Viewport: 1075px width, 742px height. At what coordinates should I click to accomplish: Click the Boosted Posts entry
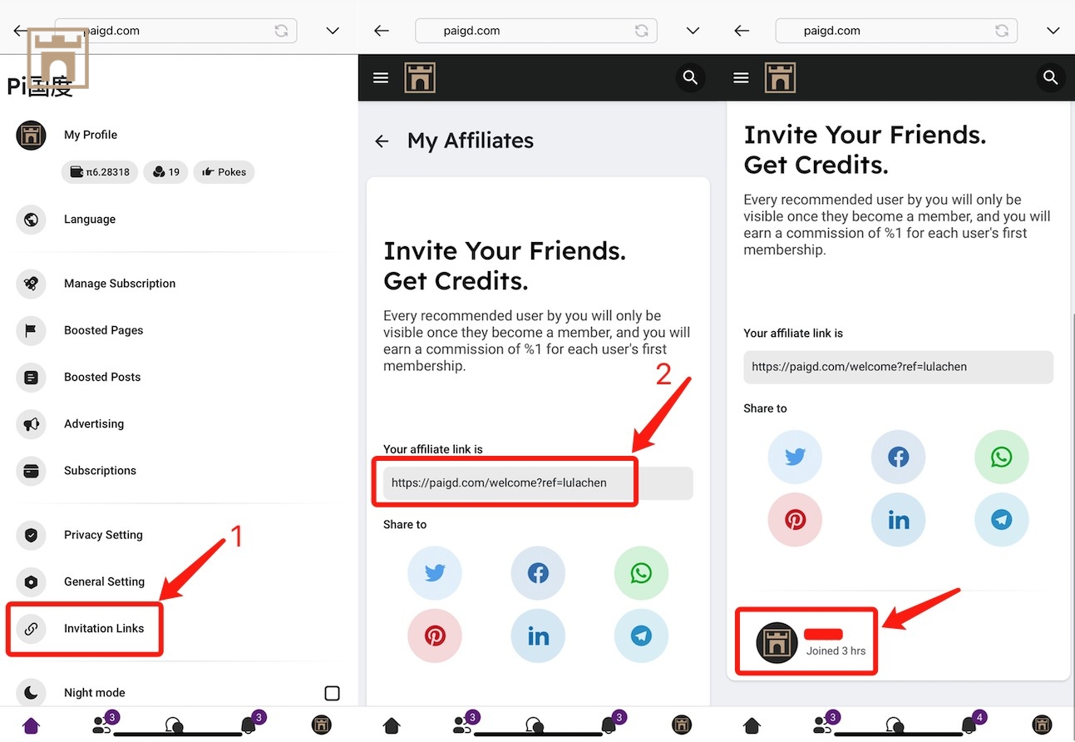coord(102,377)
